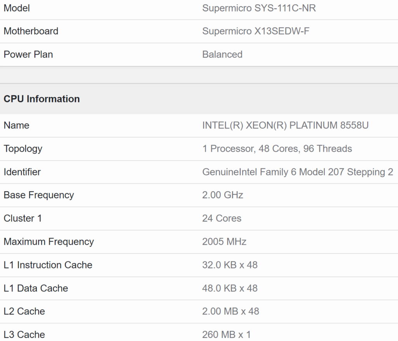Click the CPU Information section header

click(42, 99)
